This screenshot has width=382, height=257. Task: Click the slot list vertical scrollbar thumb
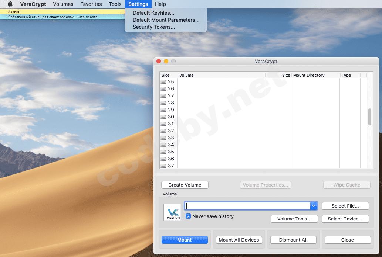tap(369, 117)
